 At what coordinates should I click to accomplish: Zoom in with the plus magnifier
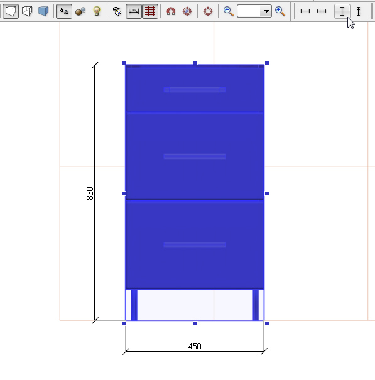click(x=280, y=11)
